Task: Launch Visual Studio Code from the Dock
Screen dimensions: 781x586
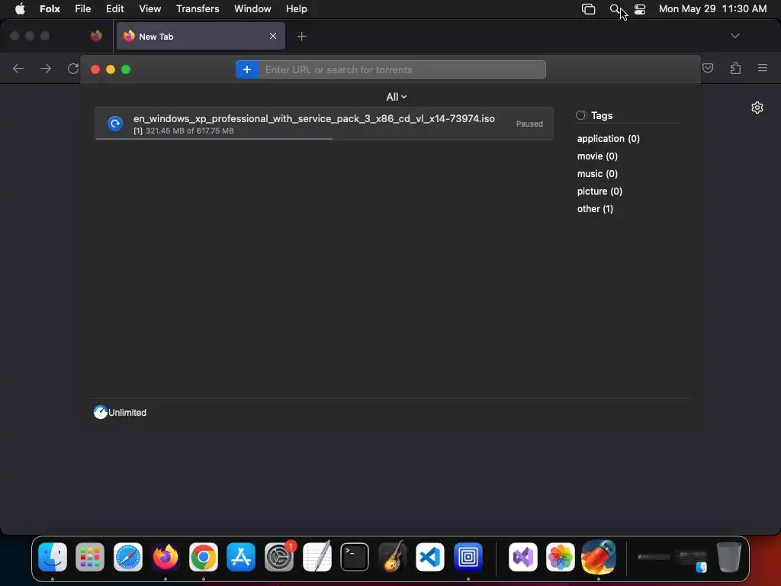Action: click(x=430, y=556)
